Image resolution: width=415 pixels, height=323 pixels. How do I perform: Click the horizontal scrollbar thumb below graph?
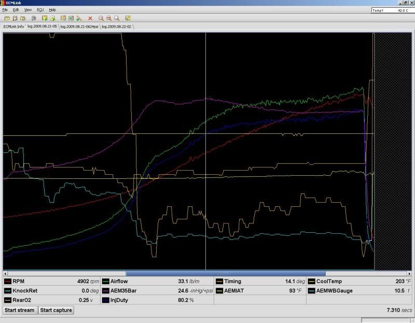[x=226, y=273]
